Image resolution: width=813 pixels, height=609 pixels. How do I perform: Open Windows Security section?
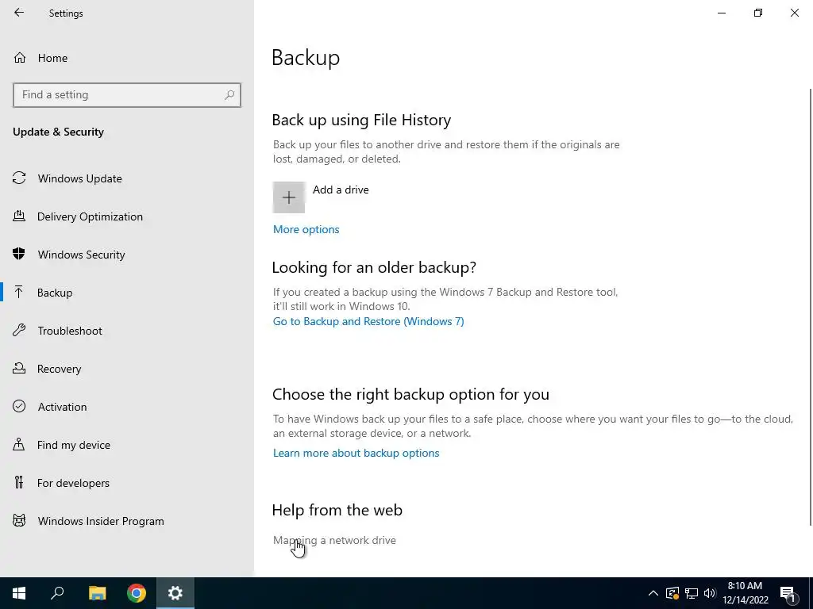coord(82,255)
